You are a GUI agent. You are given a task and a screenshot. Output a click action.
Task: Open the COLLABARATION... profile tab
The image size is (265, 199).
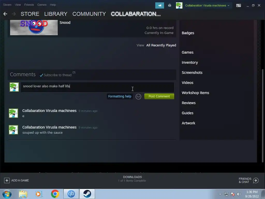pyautogui.click(x=136, y=14)
